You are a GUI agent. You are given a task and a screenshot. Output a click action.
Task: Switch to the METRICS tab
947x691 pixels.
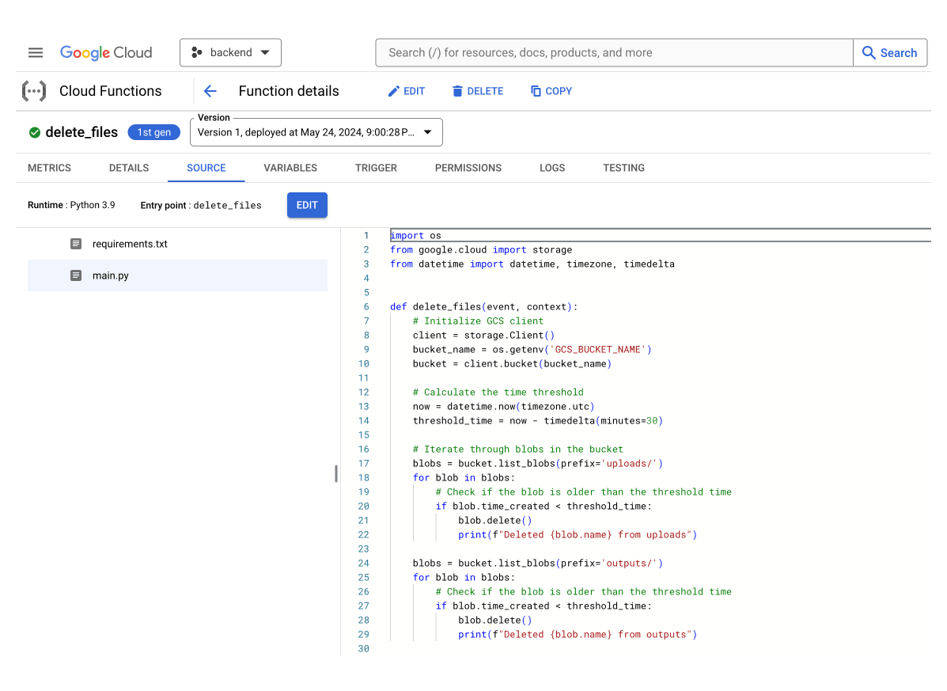pyautogui.click(x=49, y=168)
